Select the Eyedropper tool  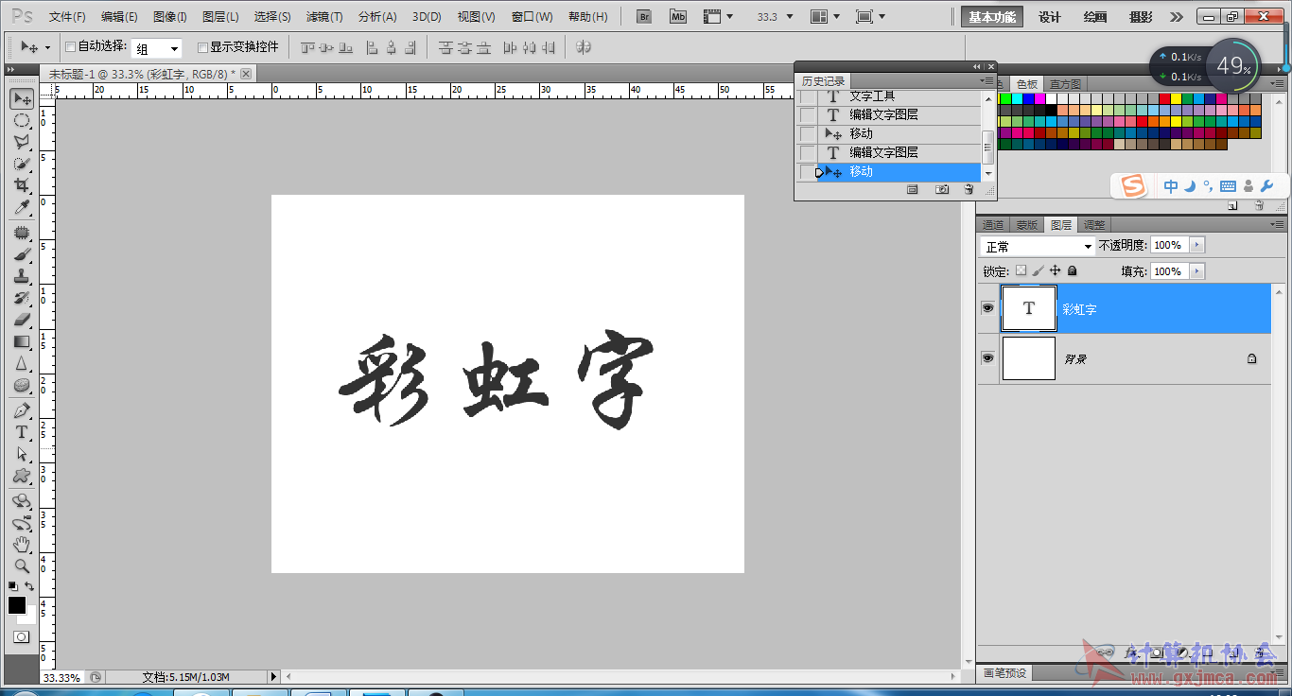(22, 207)
